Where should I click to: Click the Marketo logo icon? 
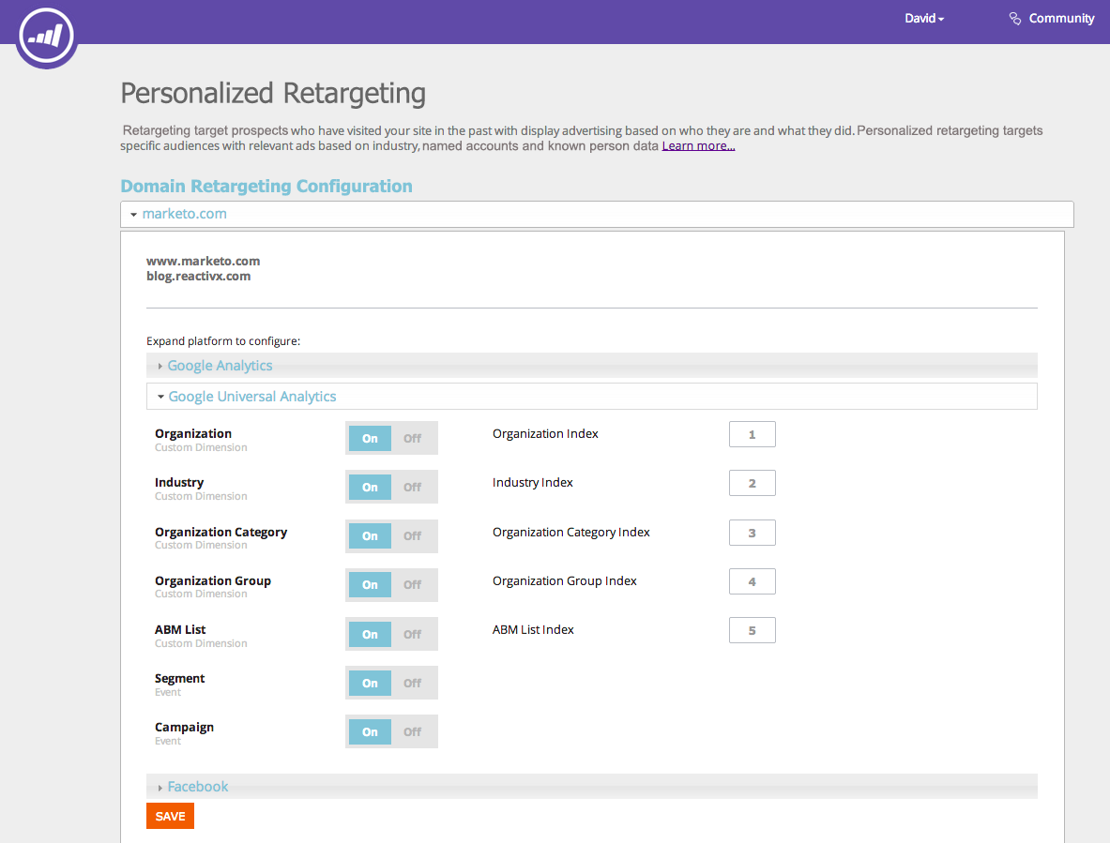(47, 36)
